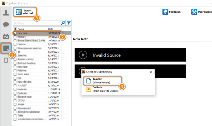Select the New Note row title
Screen dimensions: 212x126
tap(23, 33)
